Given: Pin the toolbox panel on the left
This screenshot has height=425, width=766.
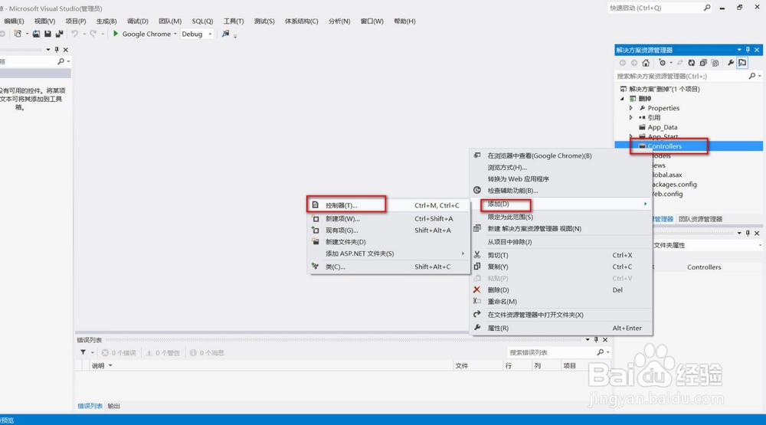Looking at the screenshot, I should tap(57, 50).
